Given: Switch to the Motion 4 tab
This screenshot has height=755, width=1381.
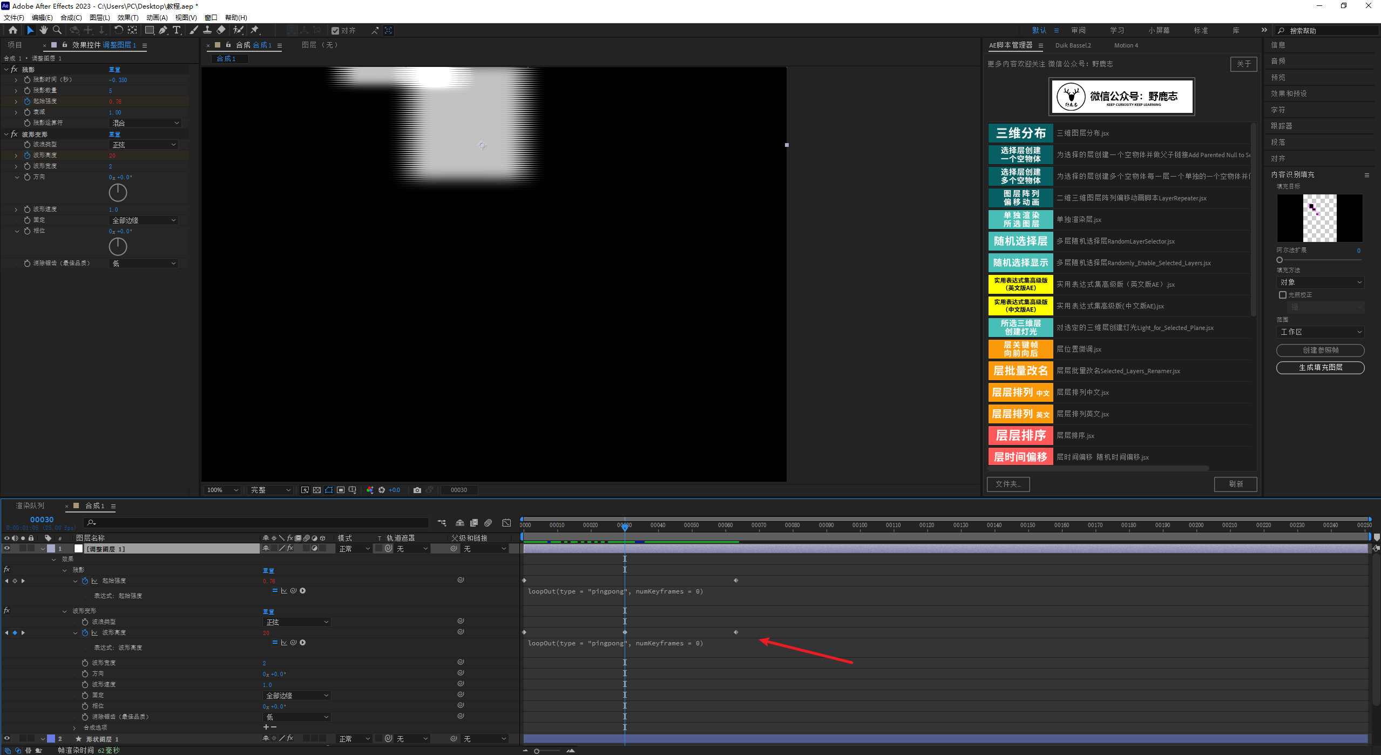Looking at the screenshot, I should (1126, 45).
